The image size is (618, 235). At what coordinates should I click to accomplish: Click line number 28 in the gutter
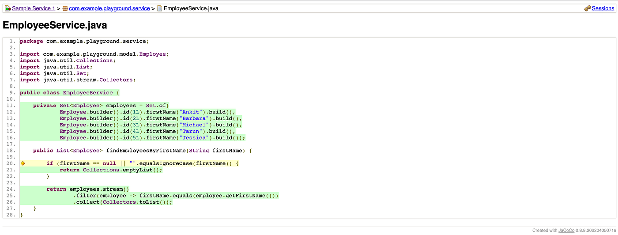(11, 215)
